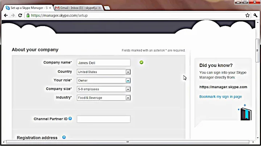Viewport: 261px width, 146px height.
Task: Click the green padlock security icon
Action: tap(28, 16)
